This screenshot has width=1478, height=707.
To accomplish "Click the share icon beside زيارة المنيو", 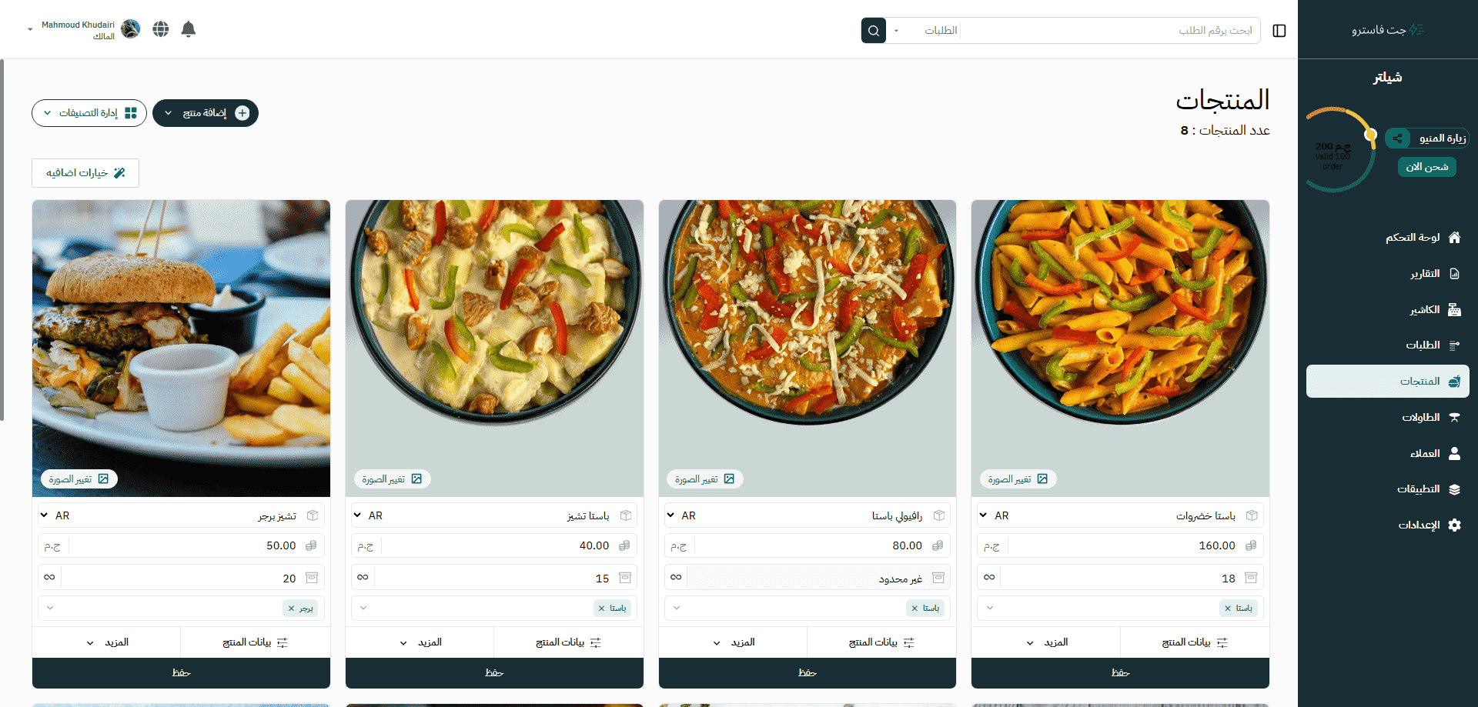I will pyautogui.click(x=1397, y=138).
